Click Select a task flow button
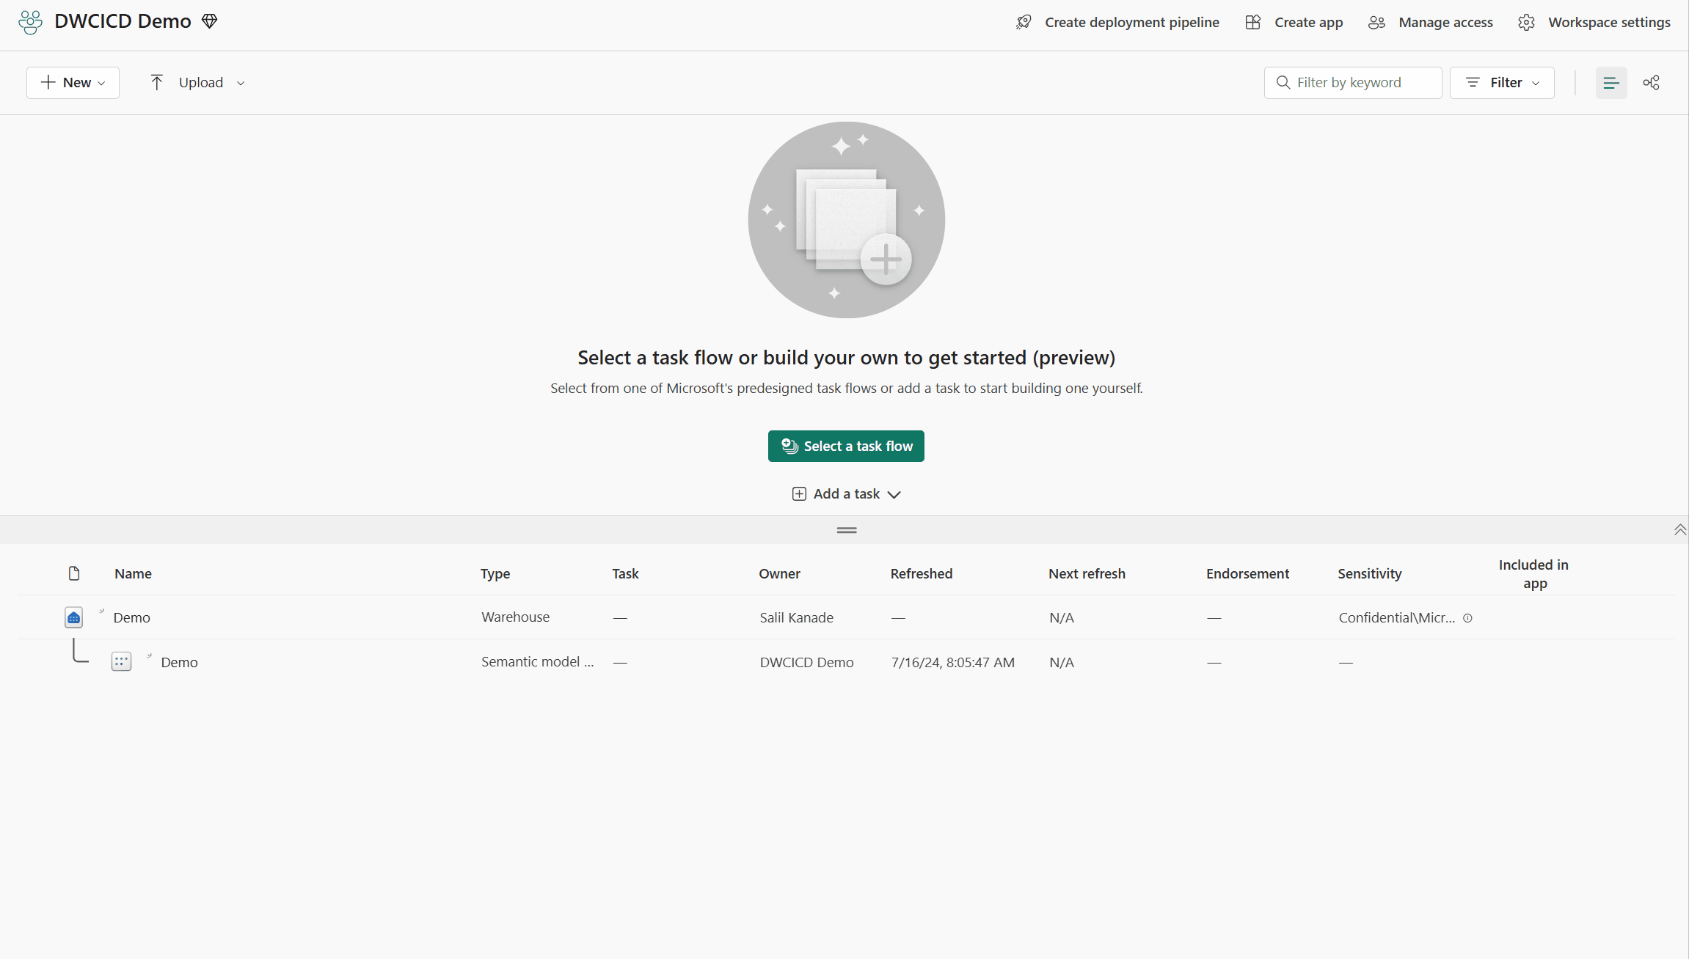The height and width of the screenshot is (959, 1689). 846,446
